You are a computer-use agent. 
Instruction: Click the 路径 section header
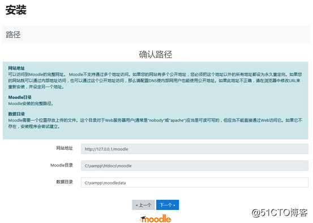point(13,35)
